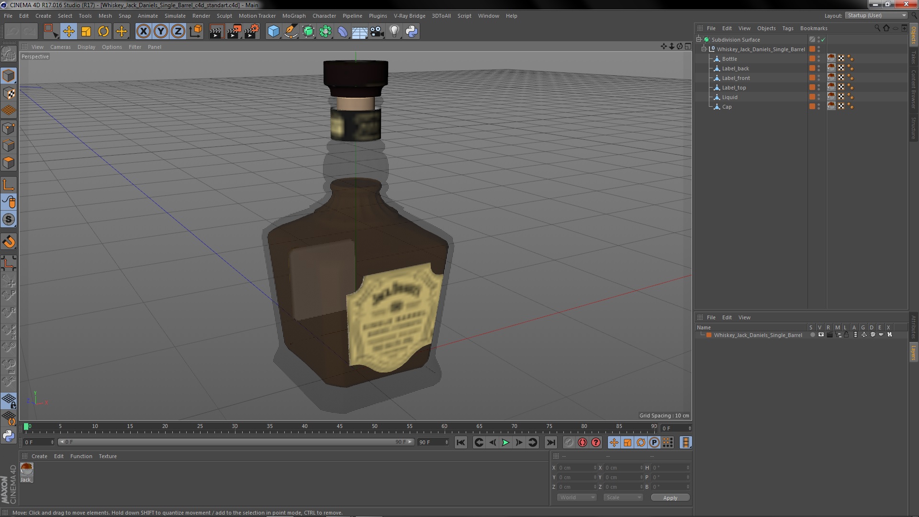
Task: Open the spline pen tools
Action: pyautogui.click(x=291, y=32)
